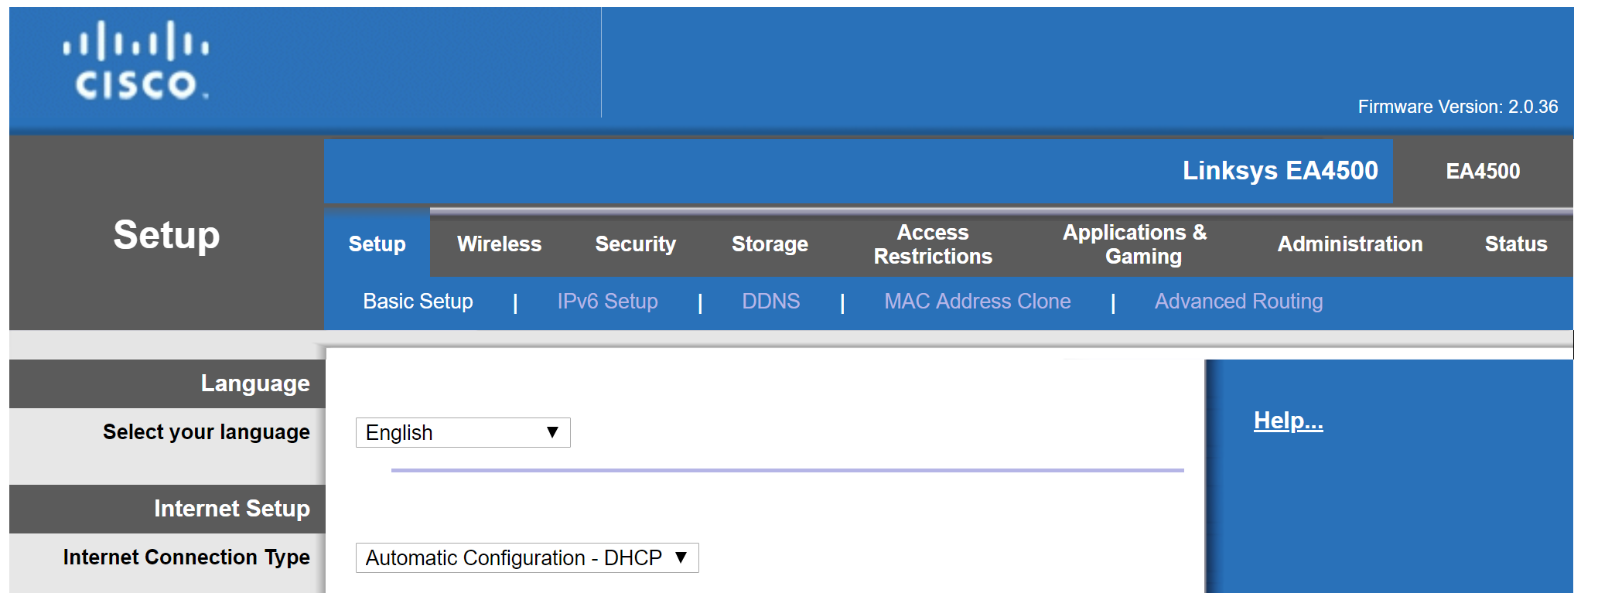
Task: Click the Select your language label
Action: pyautogui.click(x=206, y=432)
